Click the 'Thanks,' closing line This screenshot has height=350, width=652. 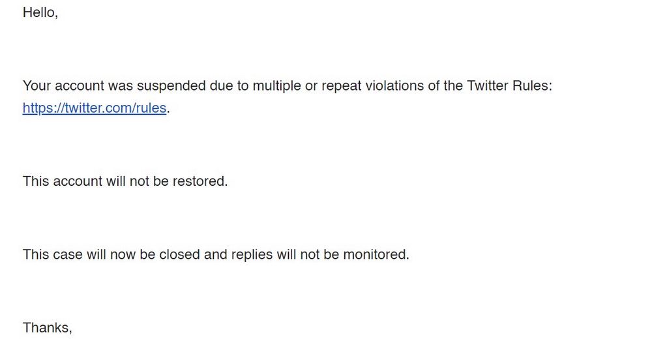pyautogui.click(x=47, y=327)
